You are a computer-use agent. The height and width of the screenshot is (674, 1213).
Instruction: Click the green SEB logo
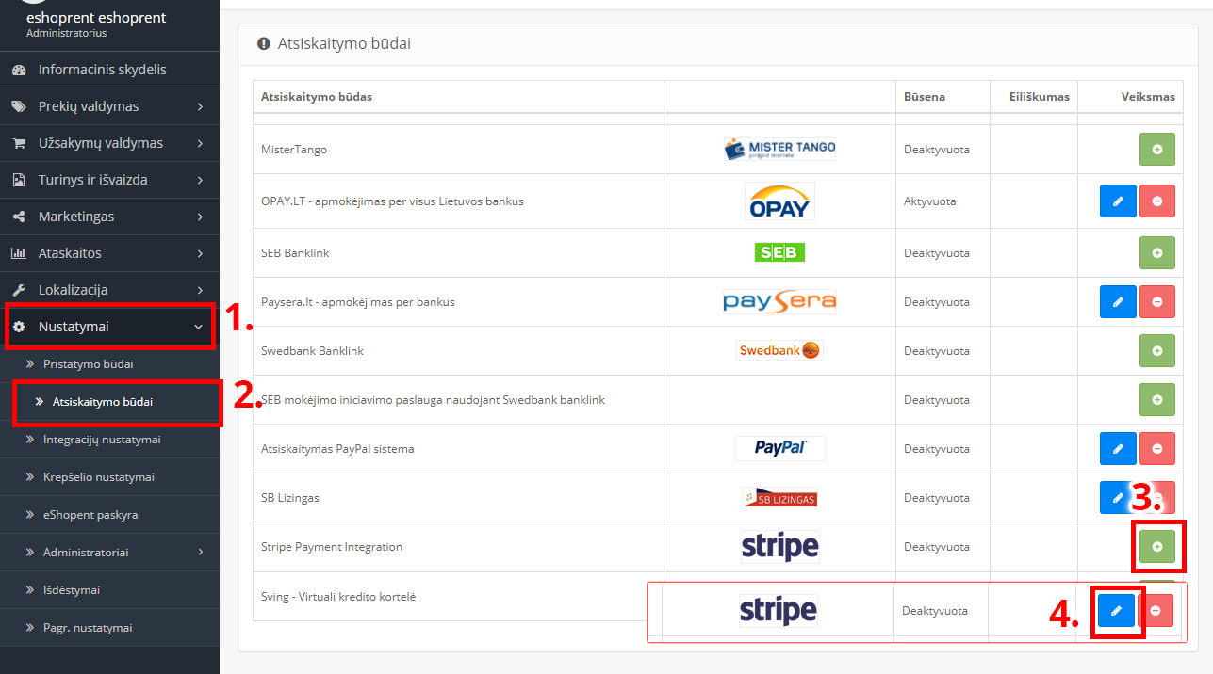pyautogui.click(x=779, y=252)
